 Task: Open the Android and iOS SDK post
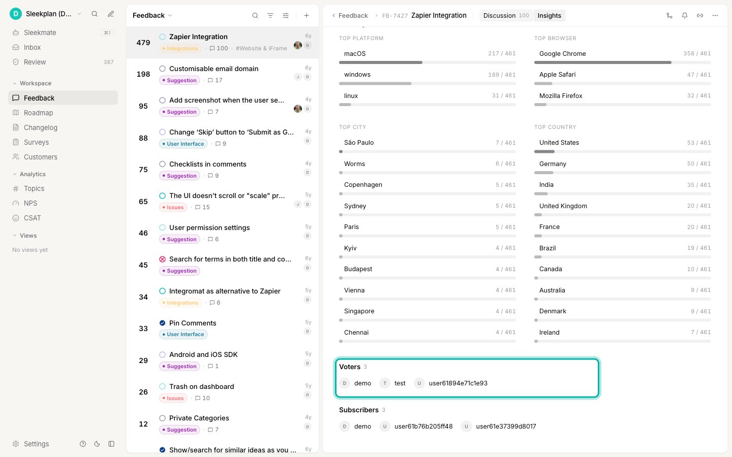pyautogui.click(x=203, y=354)
